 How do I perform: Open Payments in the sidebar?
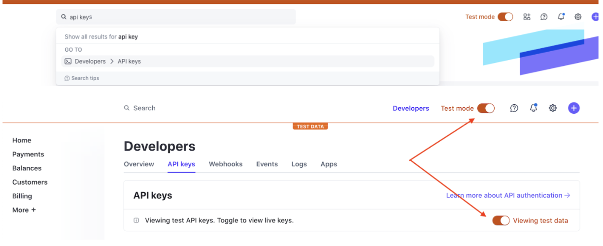tap(28, 154)
